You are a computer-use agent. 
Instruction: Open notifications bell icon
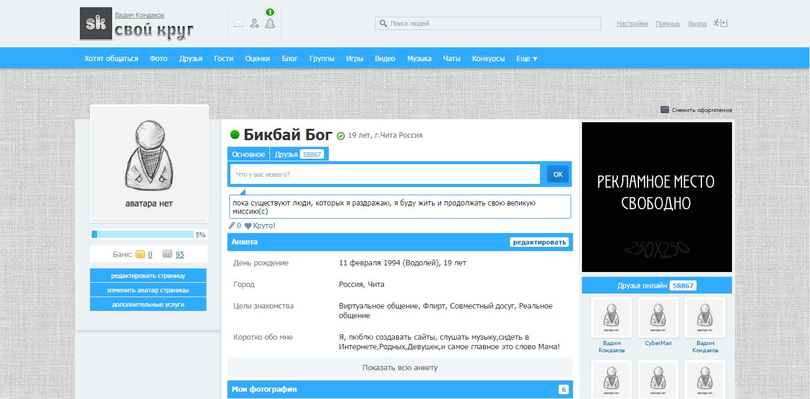coord(270,23)
